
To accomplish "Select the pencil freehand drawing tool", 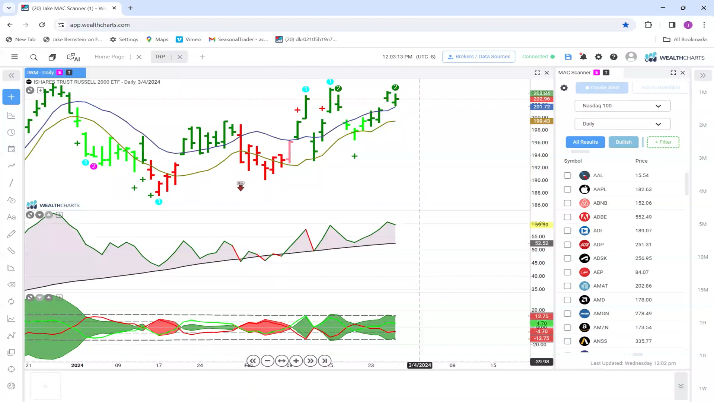I will [11, 234].
